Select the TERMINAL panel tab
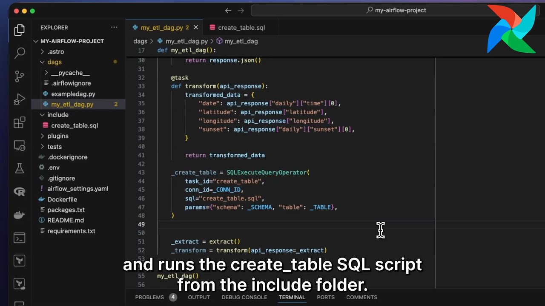Screen dimensions: 545x306 click(292, 297)
